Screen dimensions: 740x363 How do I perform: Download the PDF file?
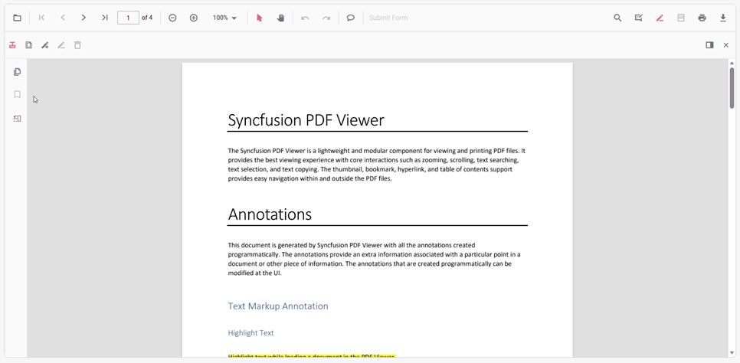pyautogui.click(x=723, y=18)
